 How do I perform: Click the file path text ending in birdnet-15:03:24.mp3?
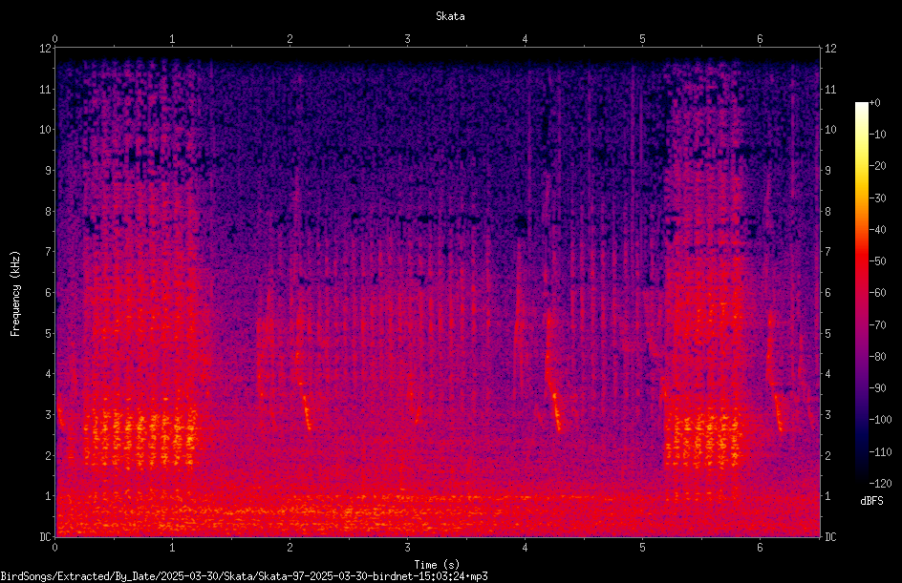click(x=244, y=576)
